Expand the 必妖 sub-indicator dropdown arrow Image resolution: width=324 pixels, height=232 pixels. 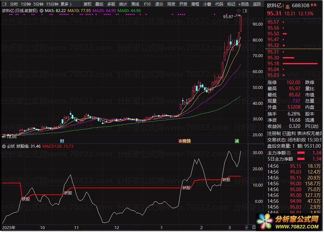pyautogui.click(x=4, y=146)
